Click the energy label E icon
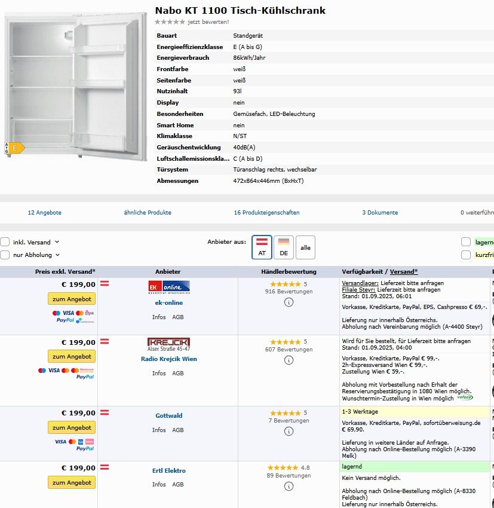Image resolution: width=494 pixels, height=508 pixels. 14,148
